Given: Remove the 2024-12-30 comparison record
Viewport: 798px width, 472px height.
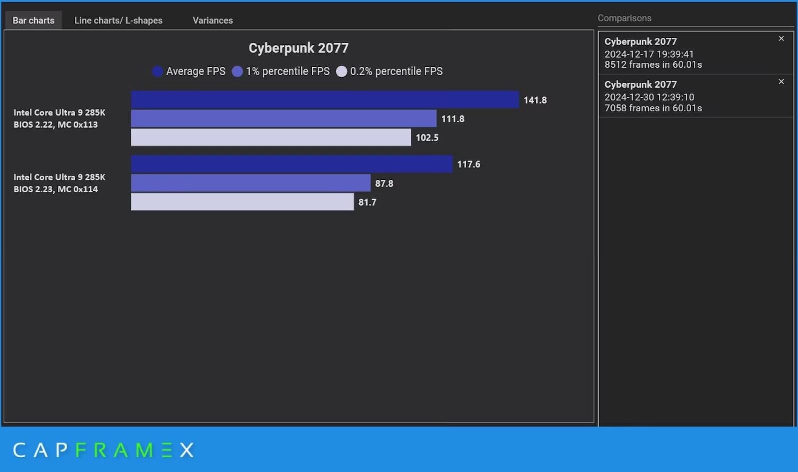Looking at the screenshot, I should pos(781,81).
